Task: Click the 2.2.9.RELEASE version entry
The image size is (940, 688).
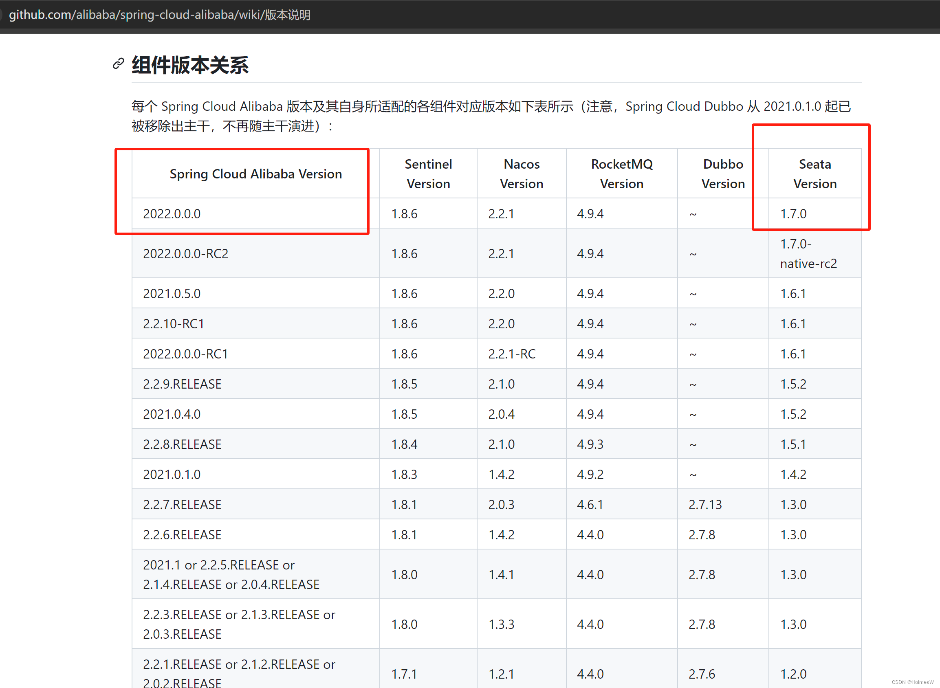Action: (182, 384)
